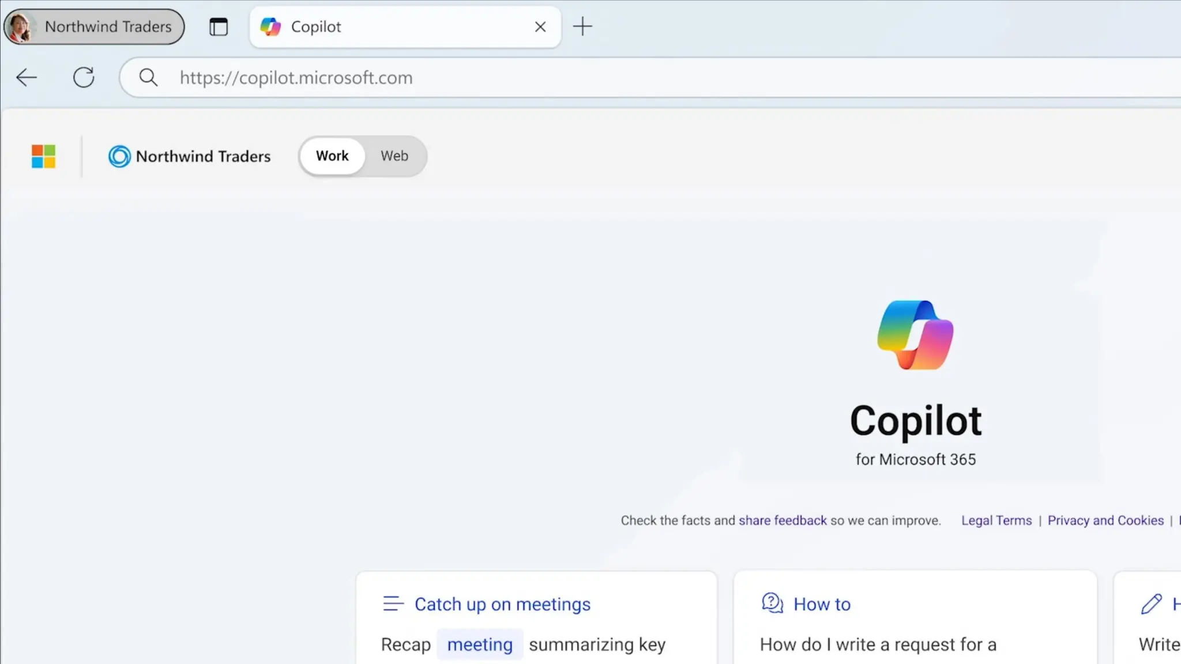Image resolution: width=1181 pixels, height=664 pixels.
Task: Click the How to chat-question icon
Action: 772,603
